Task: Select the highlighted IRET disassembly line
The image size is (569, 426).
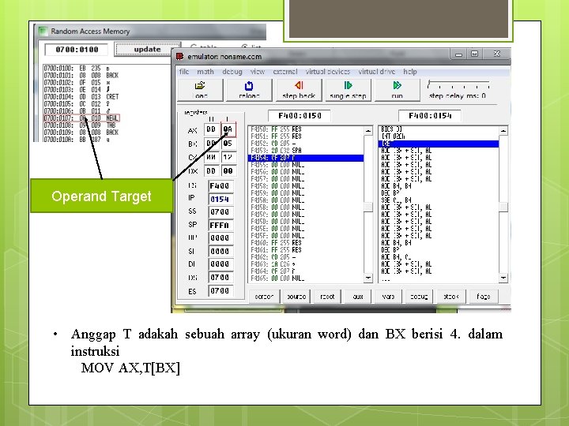Action: coord(439,144)
